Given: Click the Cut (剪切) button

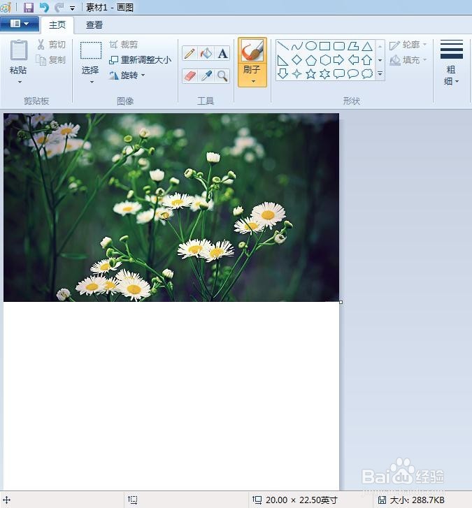Looking at the screenshot, I should tap(52, 45).
